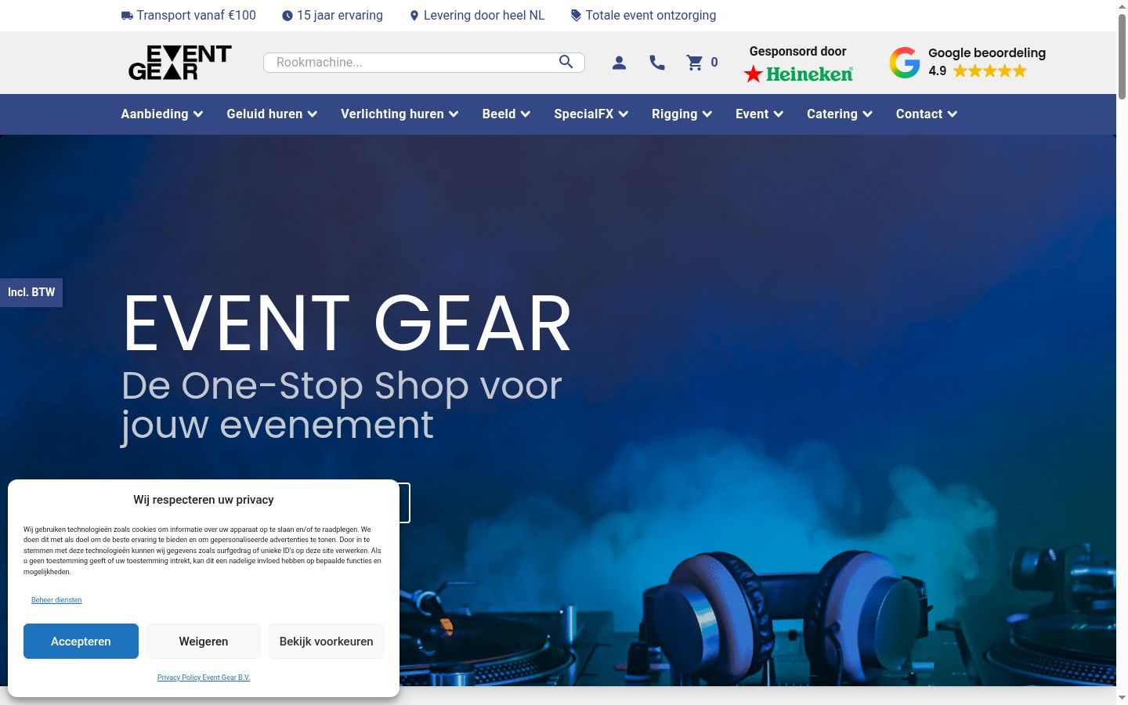Open the SpecialFX menu label
The image size is (1128, 705).
tap(584, 114)
